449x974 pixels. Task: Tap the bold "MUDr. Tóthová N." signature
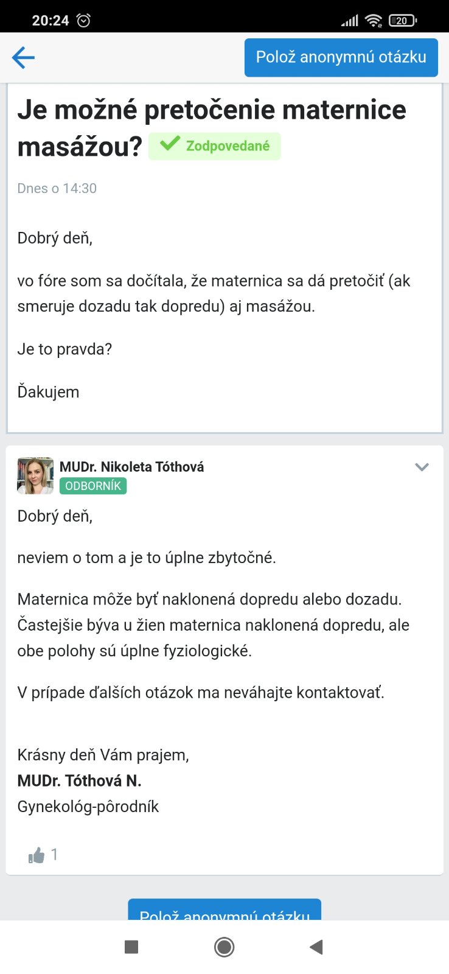(x=79, y=780)
